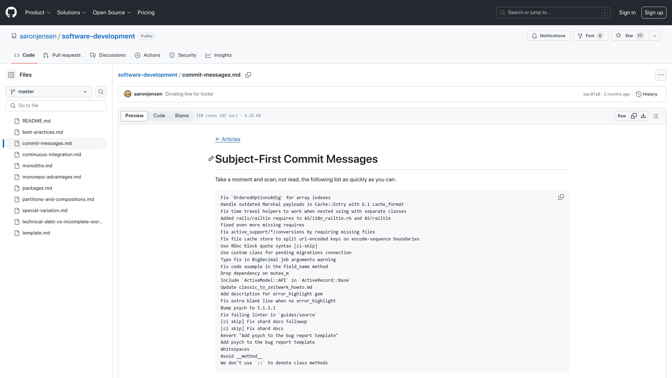Viewport: 672px width, 378px height.
Task: Open the Actions tab
Action: click(148, 55)
